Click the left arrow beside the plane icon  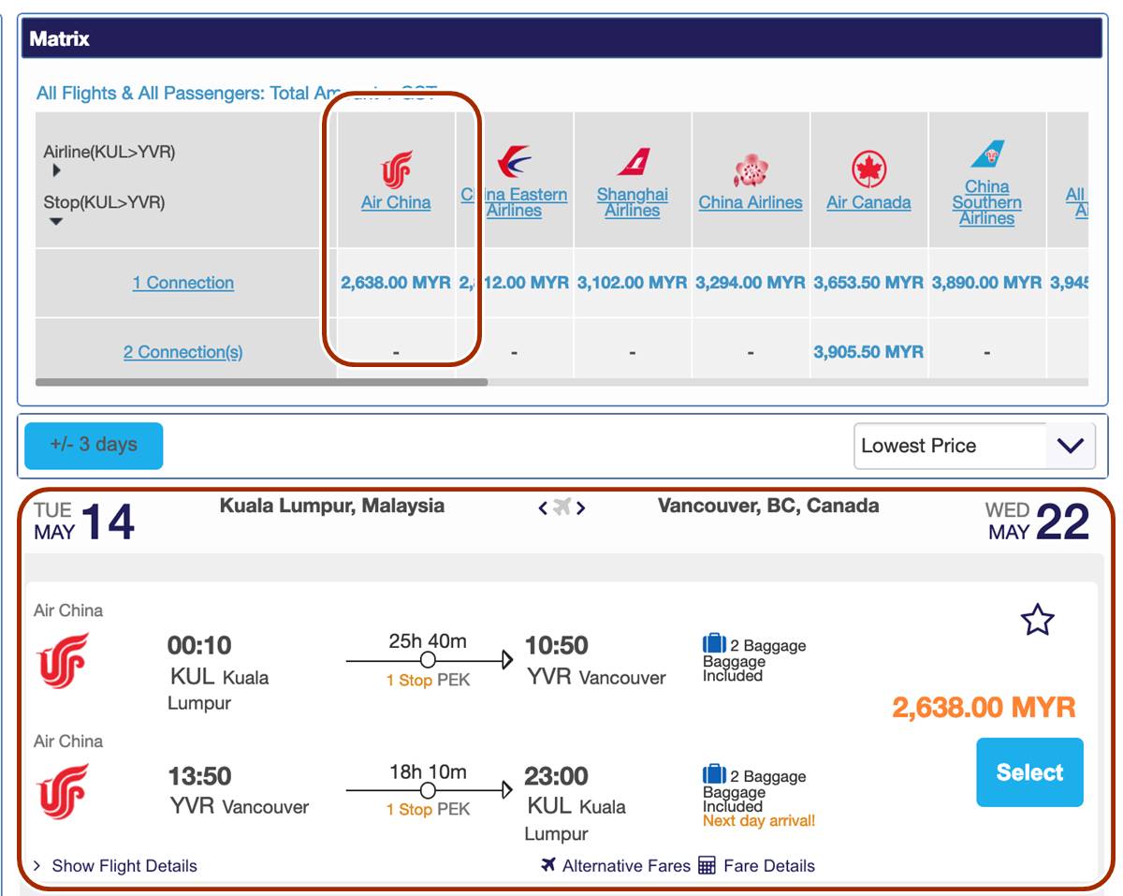coord(543,508)
